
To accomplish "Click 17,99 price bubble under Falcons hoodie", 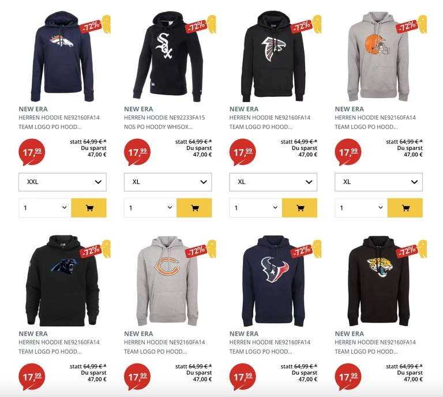I will tap(242, 152).
